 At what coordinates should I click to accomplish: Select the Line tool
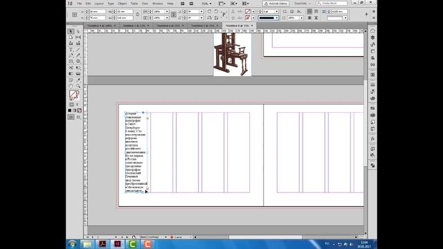click(x=78, y=50)
